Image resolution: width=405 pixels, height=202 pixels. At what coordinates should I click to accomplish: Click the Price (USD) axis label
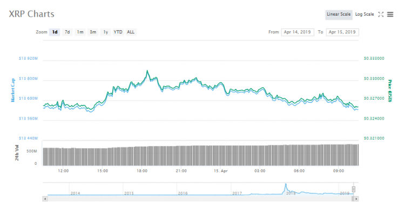390,90
